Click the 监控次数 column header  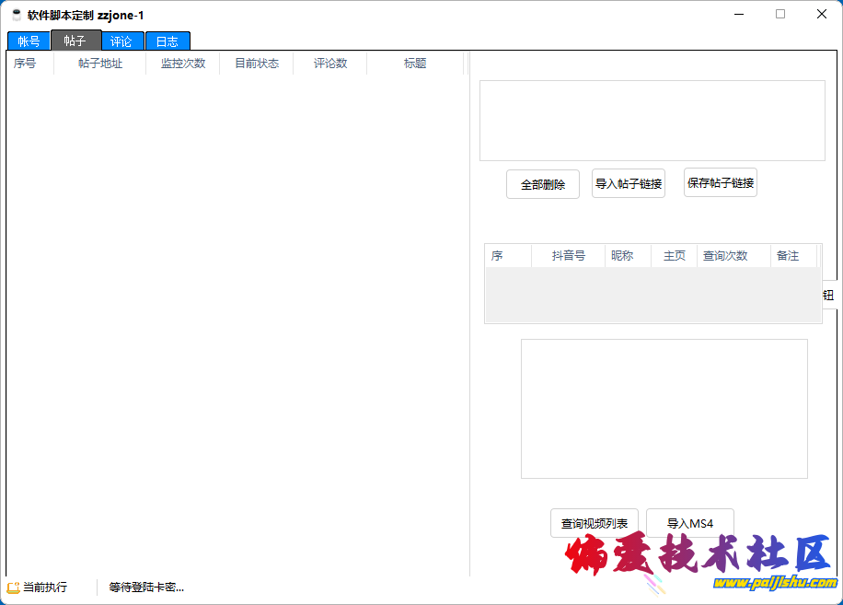point(182,64)
